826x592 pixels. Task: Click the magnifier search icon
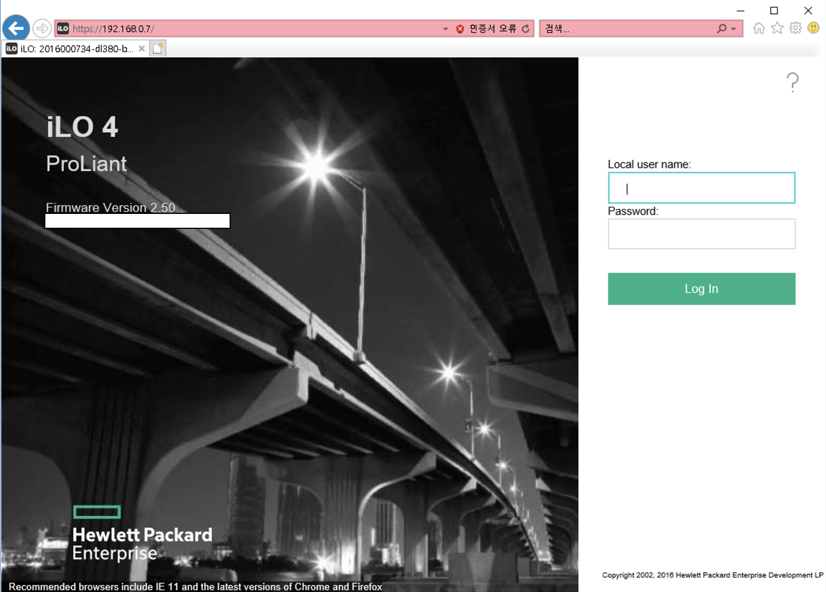pos(721,29)
